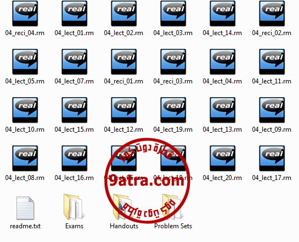Select the 04_lect_17.rm file icon
Image resolution: width=299 pixels, height=242 pixels.
point(272,158)
